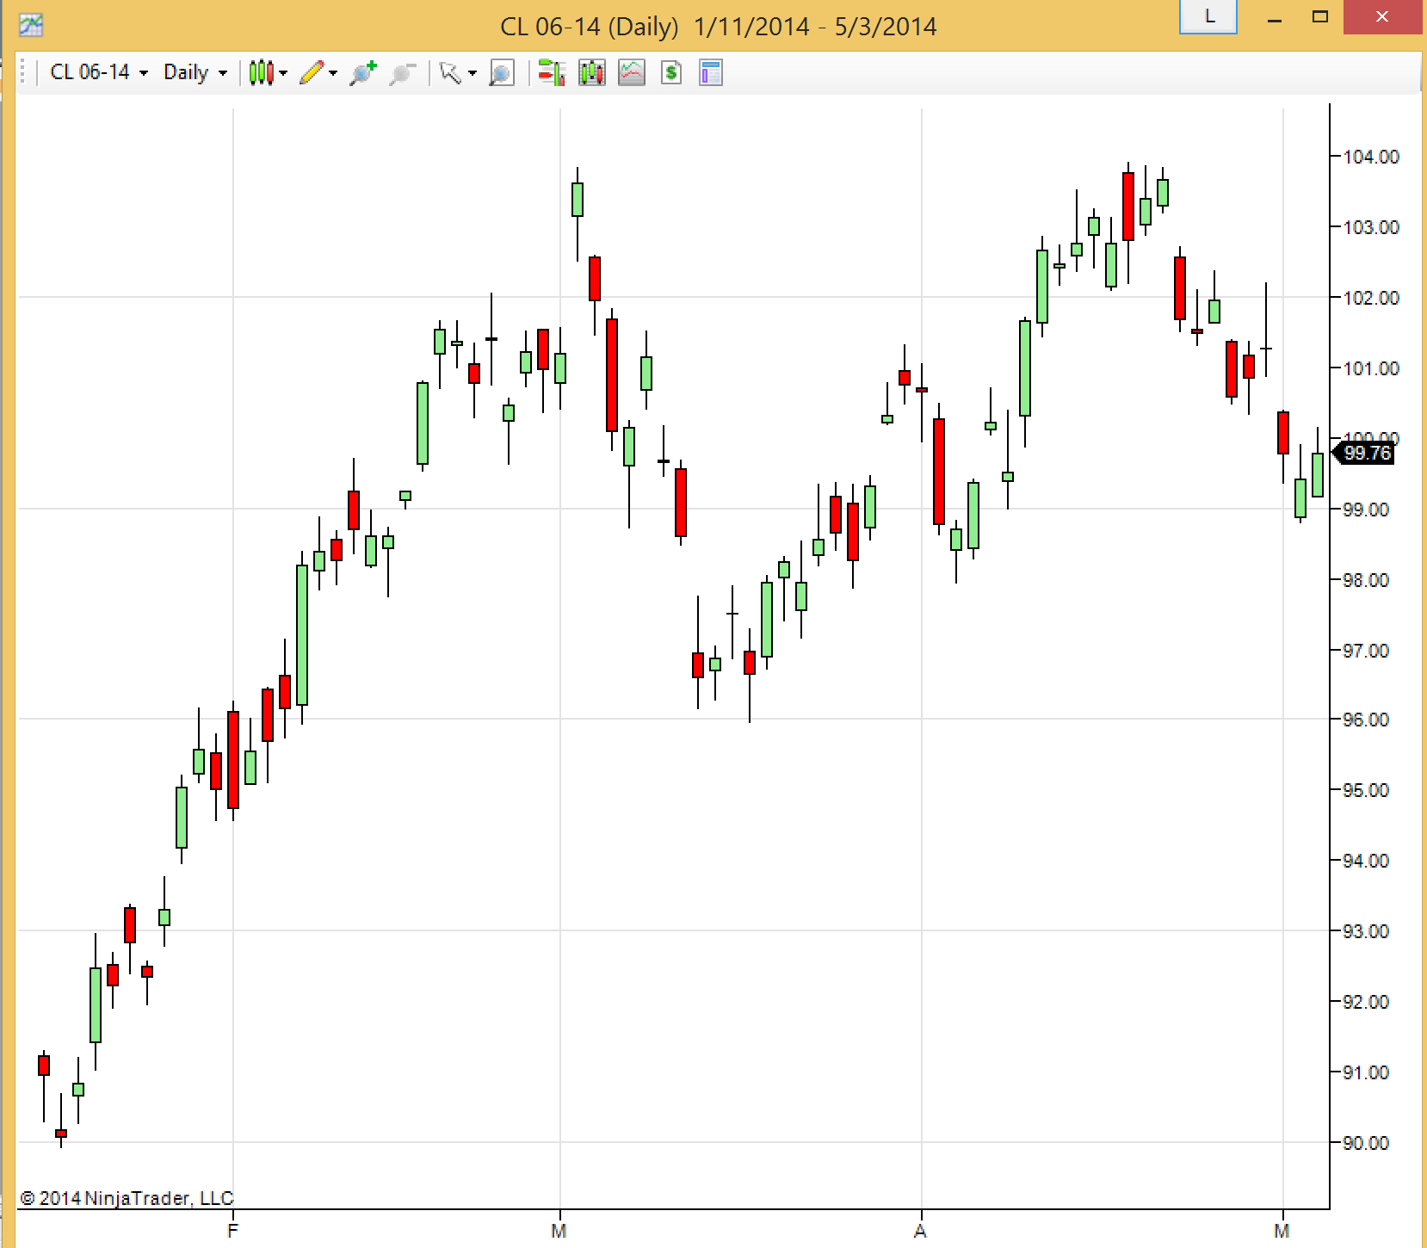Open the arrow cursor type dropdown

pos(457,73)
